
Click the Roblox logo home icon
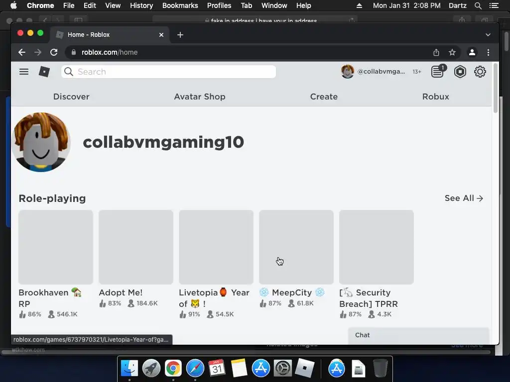point(44,72)
